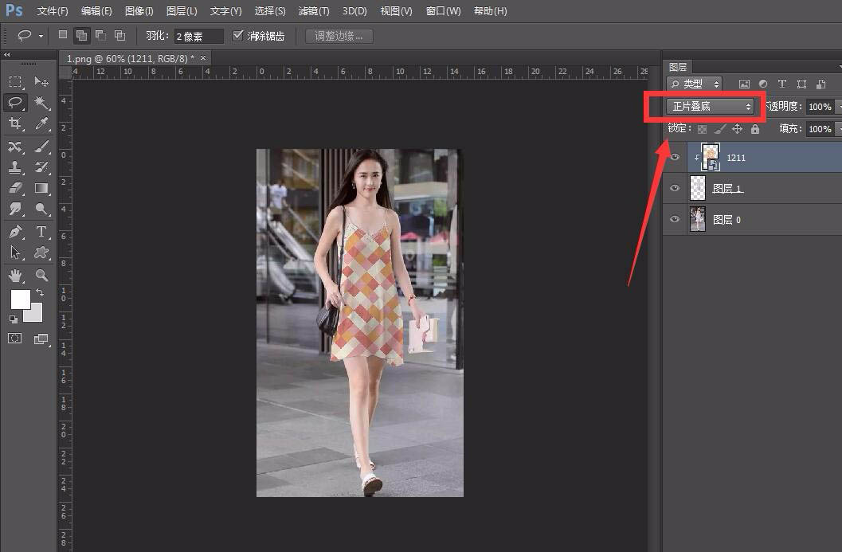Open the Edit (编辑) menu
This screenshot has width=842, height=552.
(x=96, y=10)
